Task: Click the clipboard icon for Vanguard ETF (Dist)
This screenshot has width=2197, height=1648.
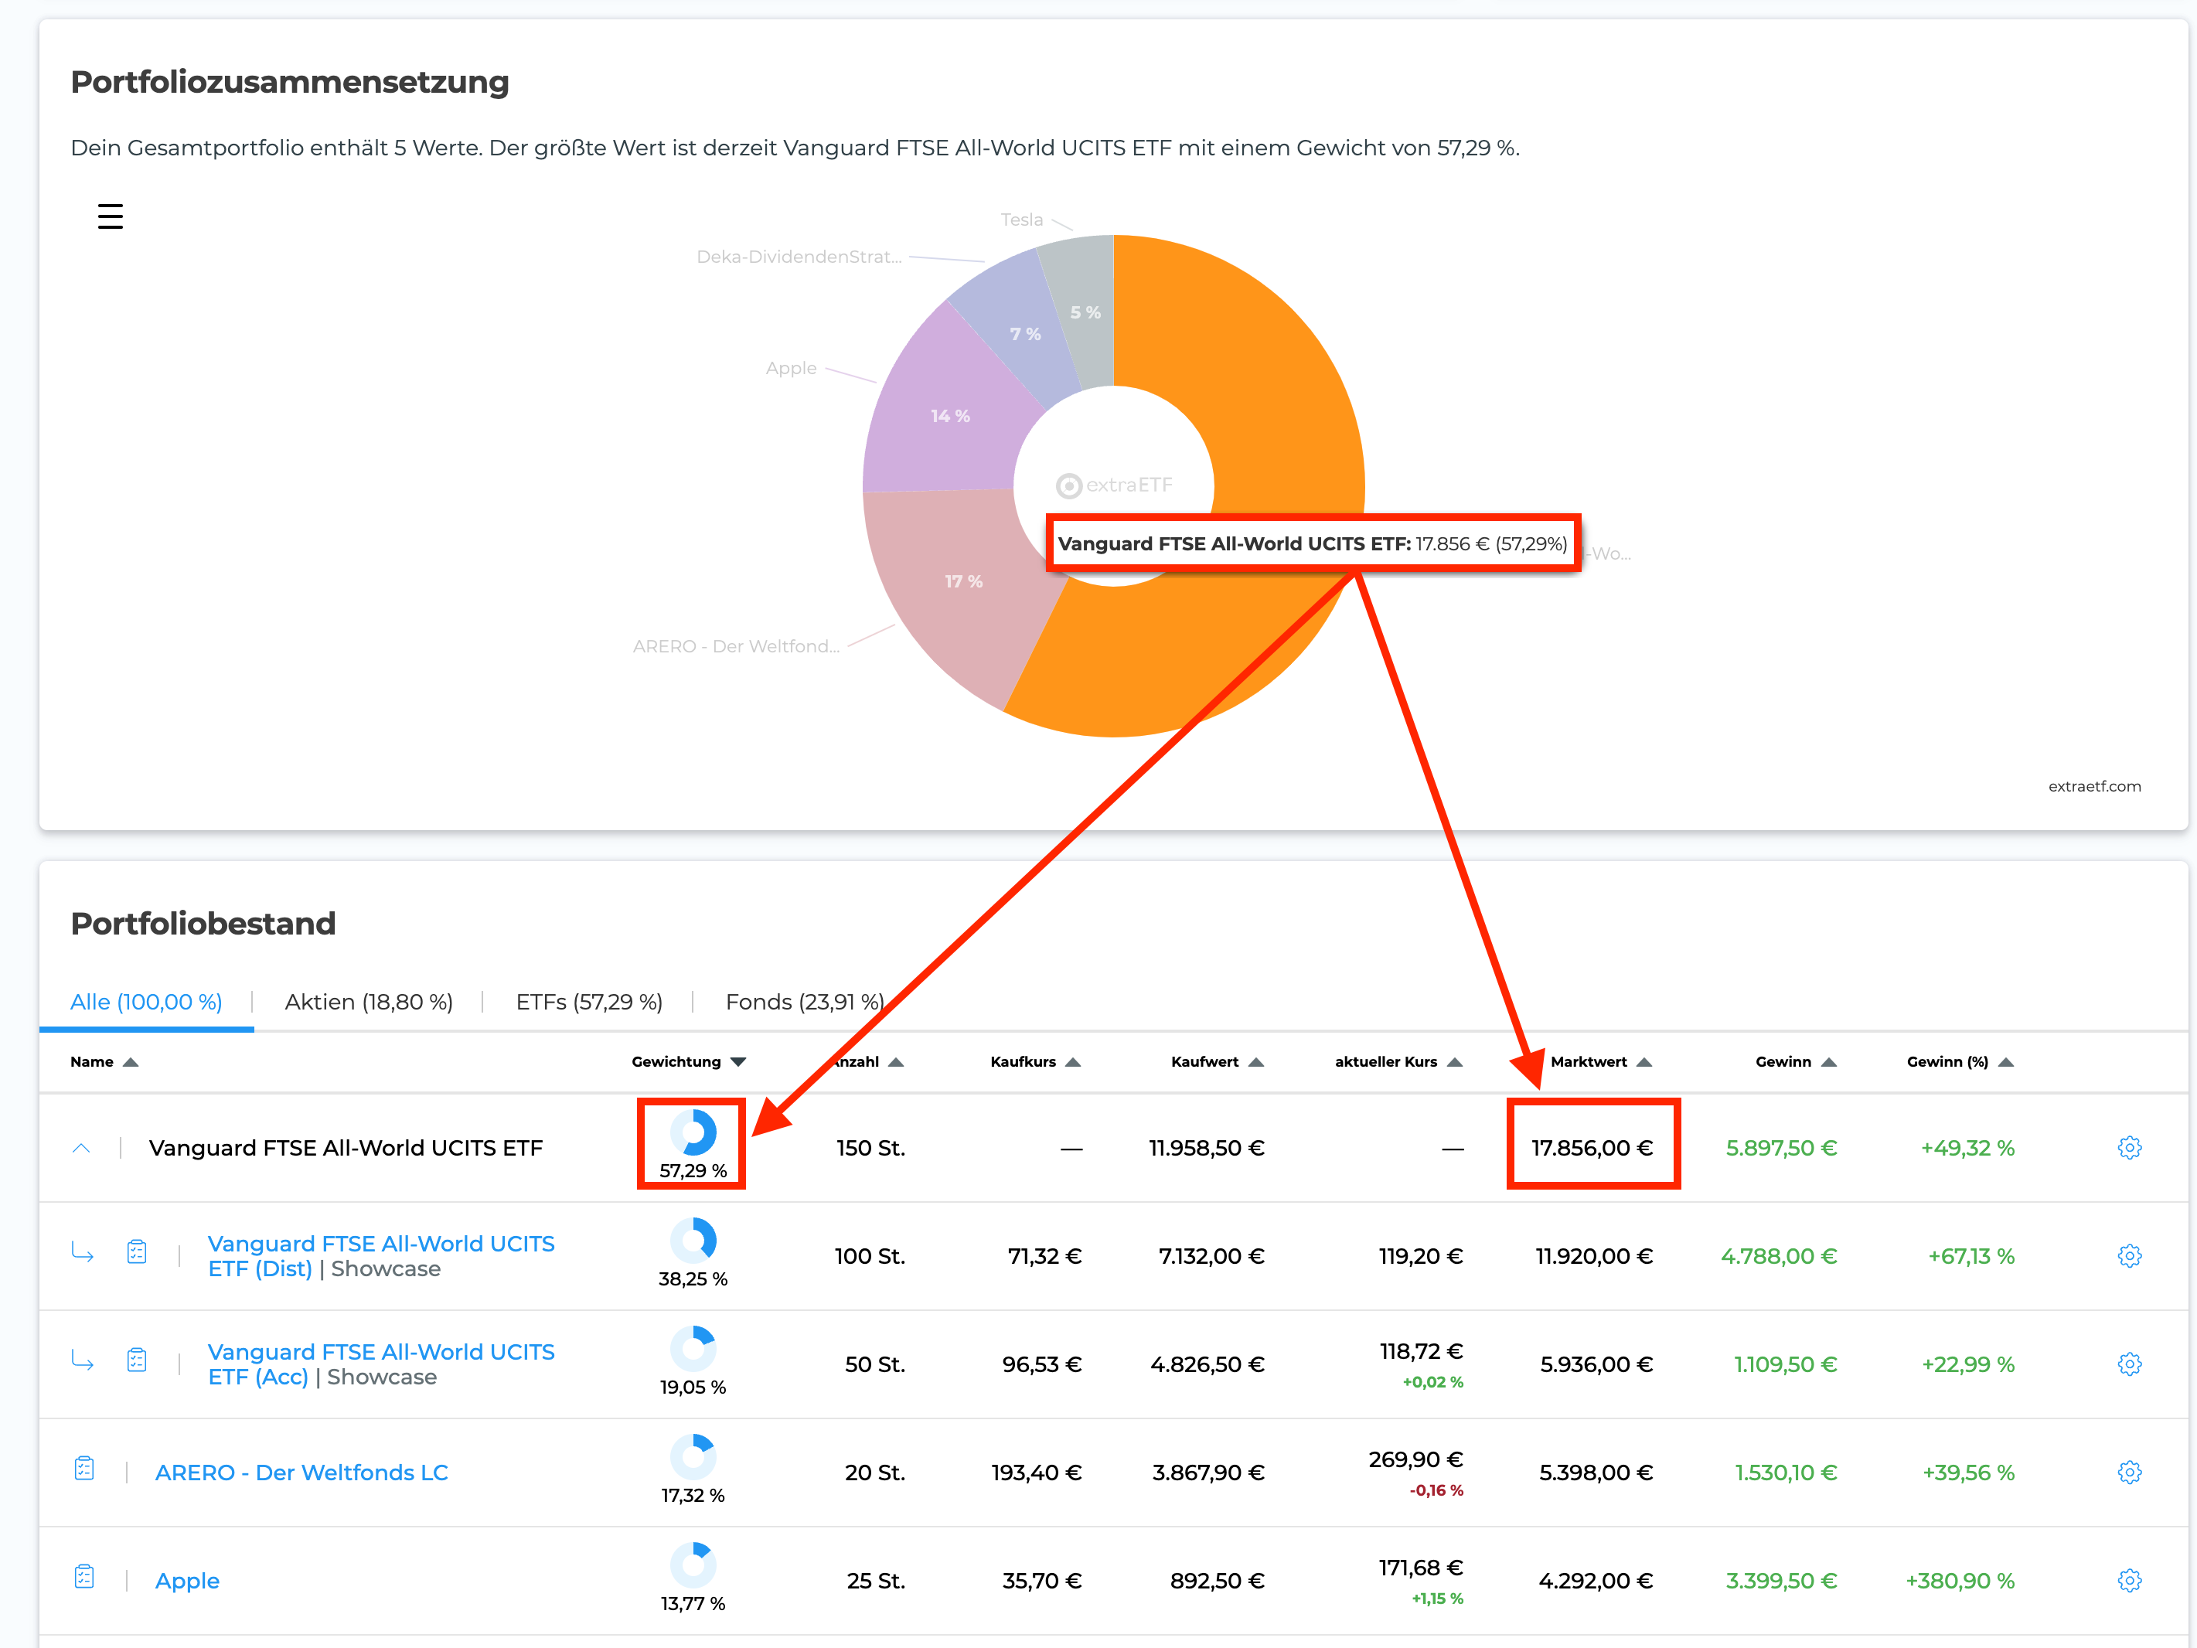Action: [x=137, y=1251]
